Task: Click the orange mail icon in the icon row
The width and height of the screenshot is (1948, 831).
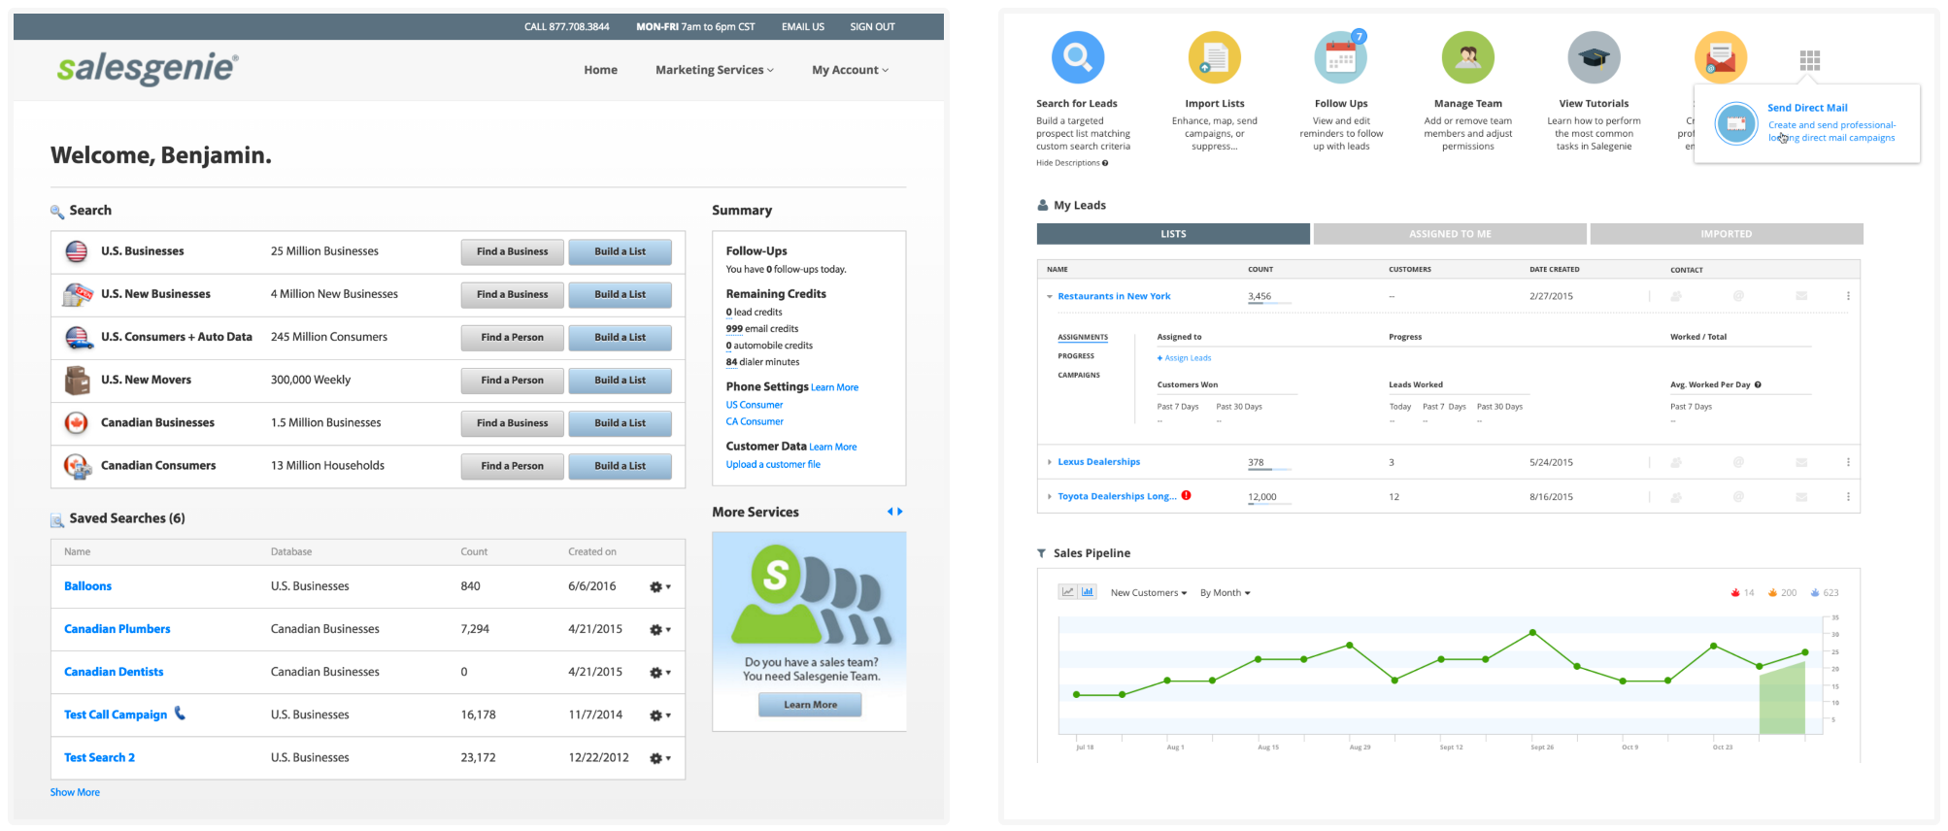Action: pos(1720,57)
